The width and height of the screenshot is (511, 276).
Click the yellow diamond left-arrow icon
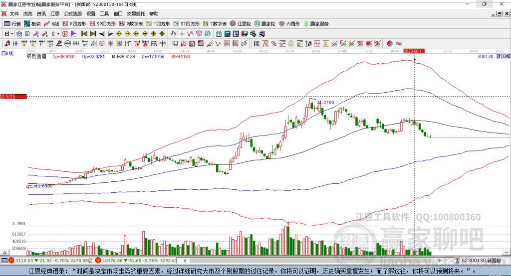point(119,34)
